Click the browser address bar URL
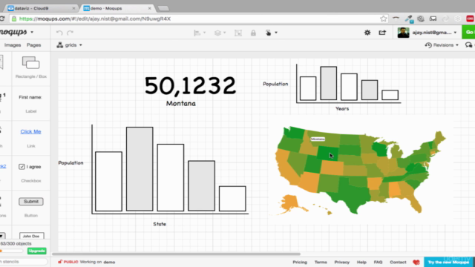 click(x=95, y=19)
